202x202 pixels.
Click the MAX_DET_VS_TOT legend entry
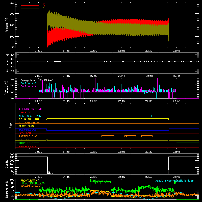click(x=31, y=186)
